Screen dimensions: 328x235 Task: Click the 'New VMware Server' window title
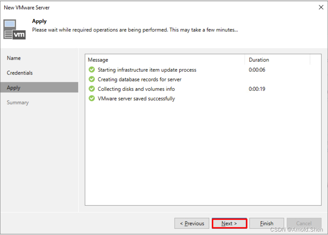pos(27,8)
